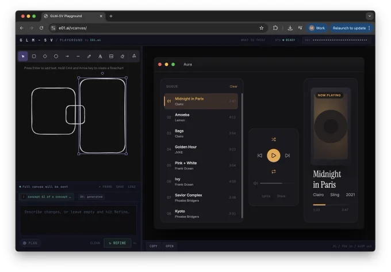Screen dimensions: 391x272
Task: Select Kyoto in the queue
Action: coord(201,213)
